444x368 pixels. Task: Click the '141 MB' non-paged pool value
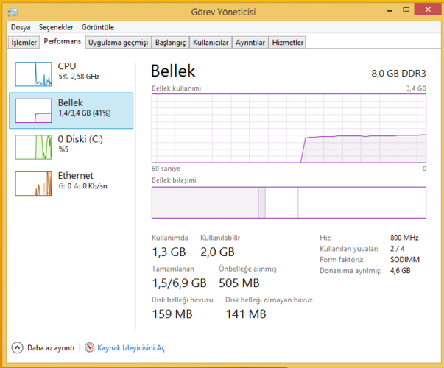pos(246,314)
